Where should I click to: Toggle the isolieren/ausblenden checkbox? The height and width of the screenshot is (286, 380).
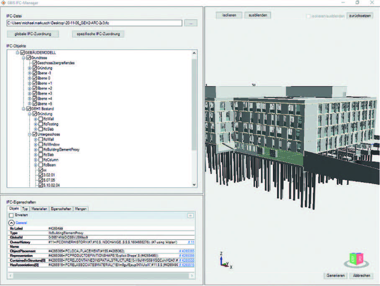click(x=308, y=16)
